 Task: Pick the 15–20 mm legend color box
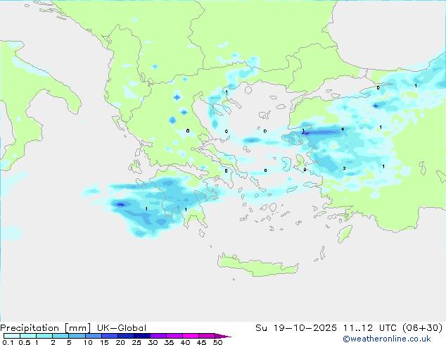click(x=109, y=336)
